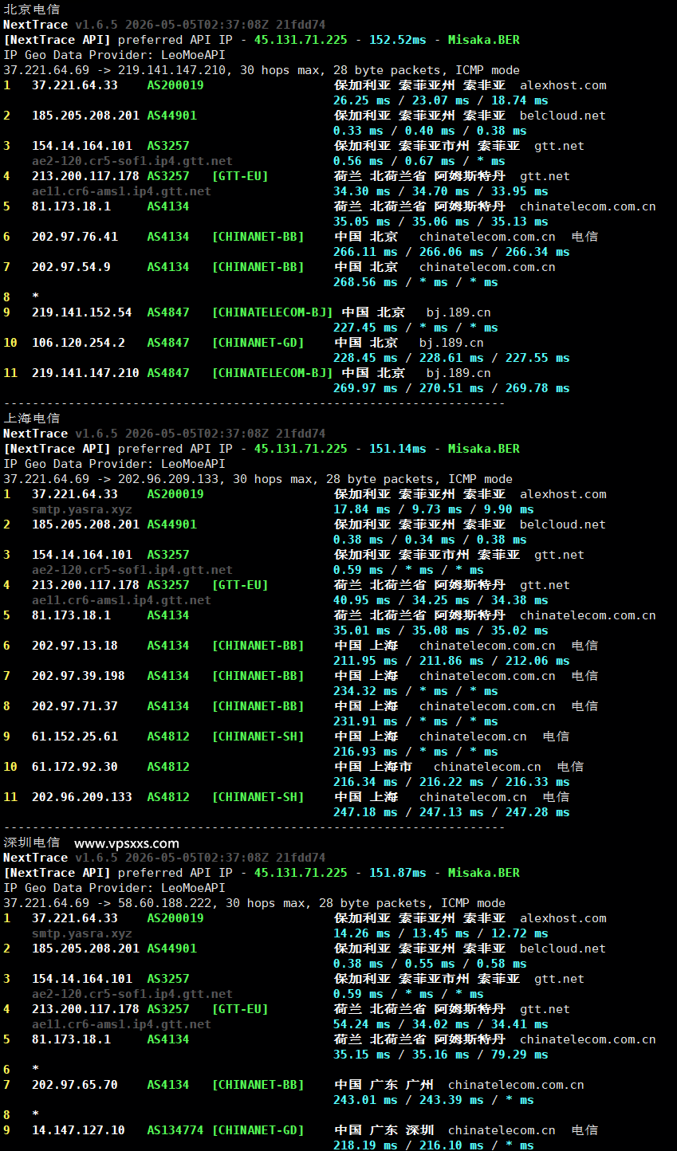Select latency value 247.18 ms
Viewport: 677px width, 1151px height.
(x=365, y=812)
